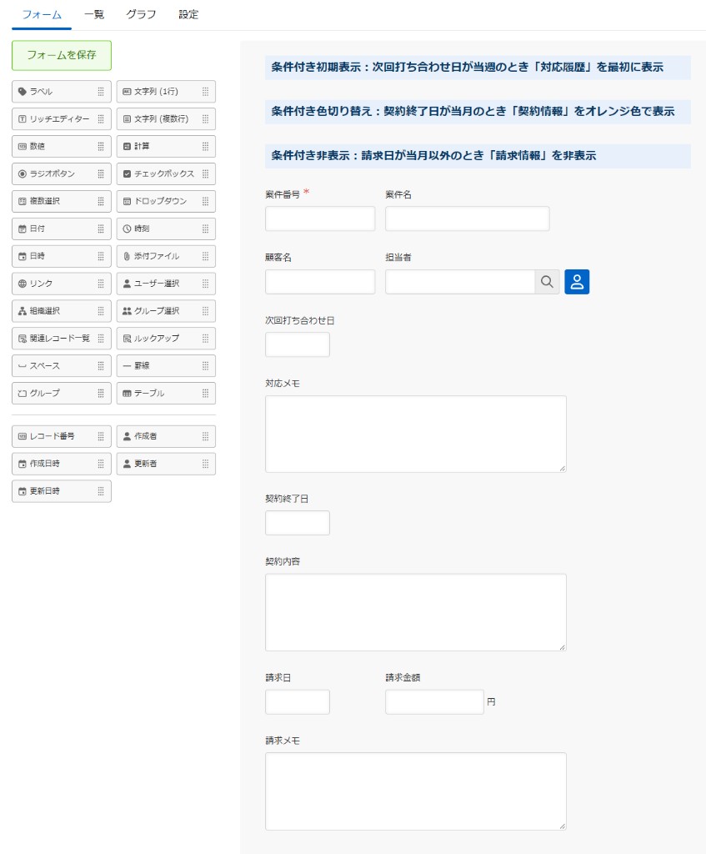
Task: Pick the 日付 field item
Action: pyautogui.click(x=62, y=229)
